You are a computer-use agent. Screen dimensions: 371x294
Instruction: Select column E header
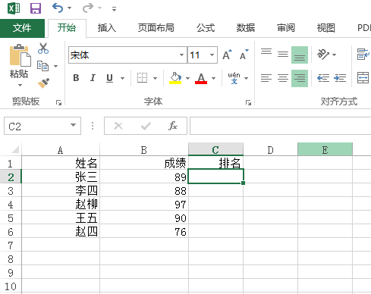coord(325,149)
